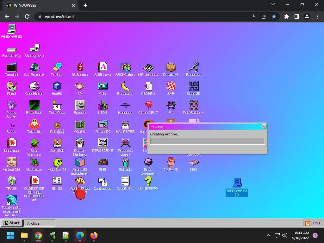Launch Virtual PC icon
This screenshot has height=243, width=324.
103,127
